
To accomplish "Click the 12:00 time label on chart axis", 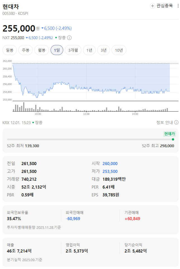I will [x=86, y=114].
